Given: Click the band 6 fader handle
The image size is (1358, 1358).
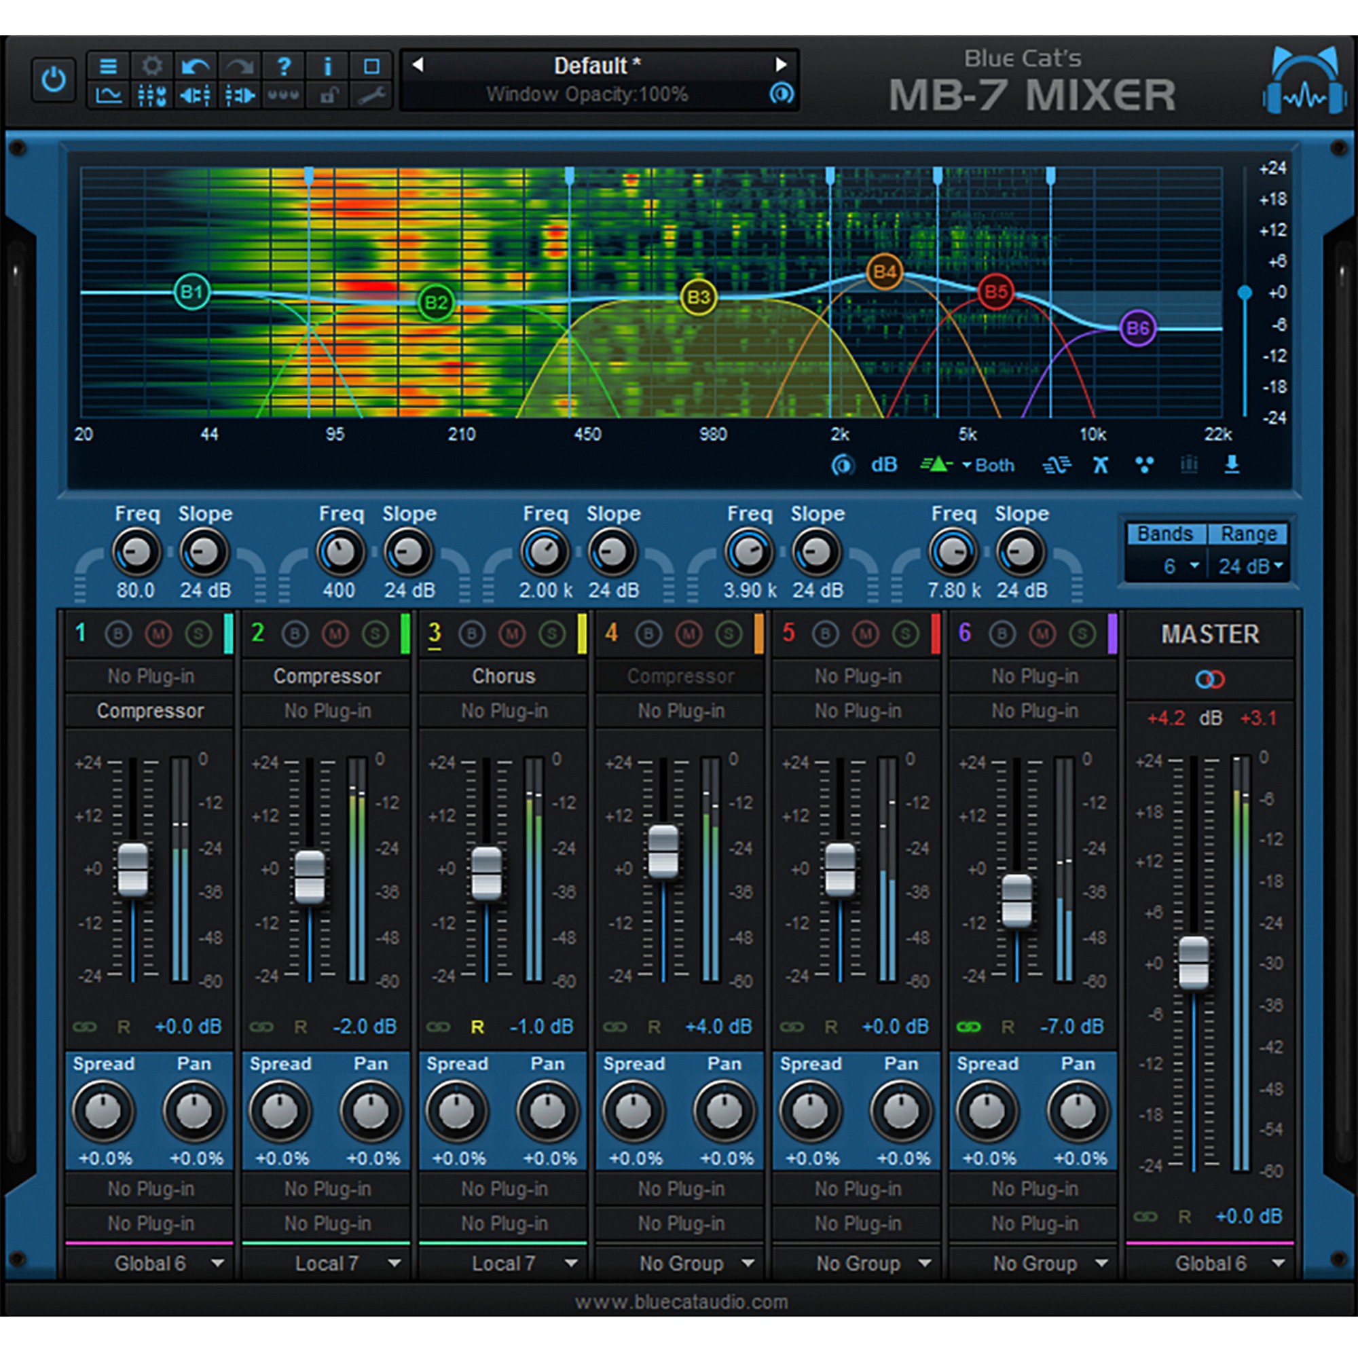Looking at the screenshot, I should click(x=1016, y=900).
